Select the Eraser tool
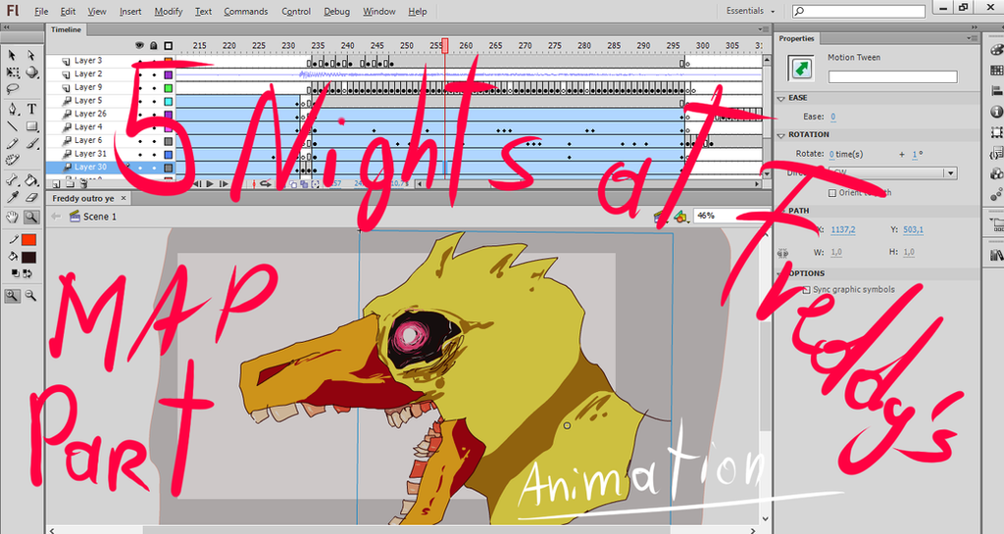The width and height of the screenshot is (1004, 534). pyautogui.click(x=31, y=198)
